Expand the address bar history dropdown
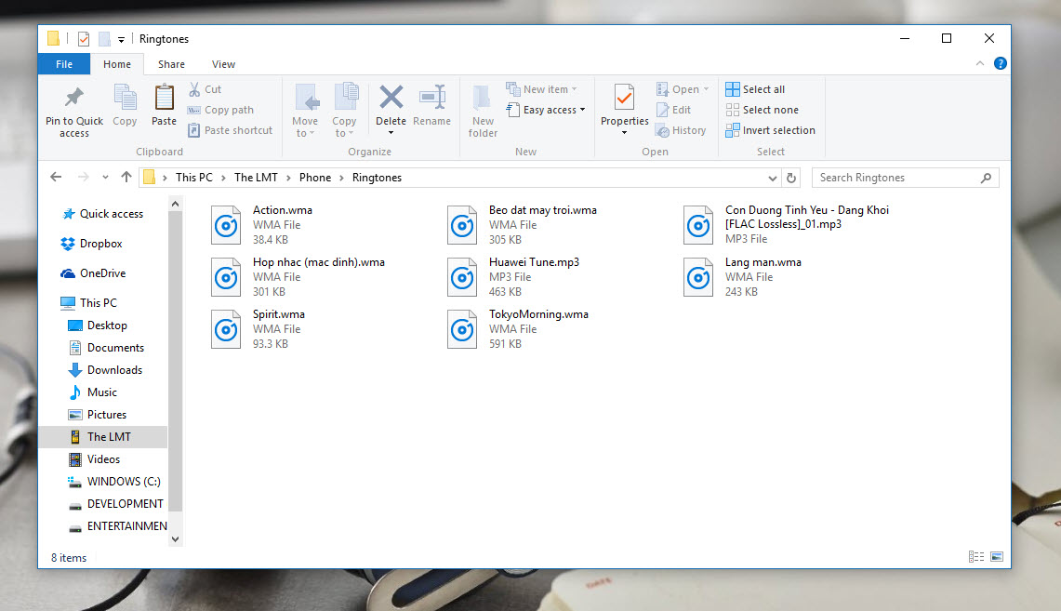 (772, 178)
